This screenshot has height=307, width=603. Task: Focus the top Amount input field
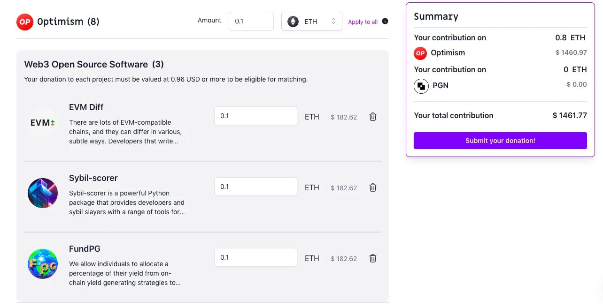pyautogui.click(x=251, y=22)
